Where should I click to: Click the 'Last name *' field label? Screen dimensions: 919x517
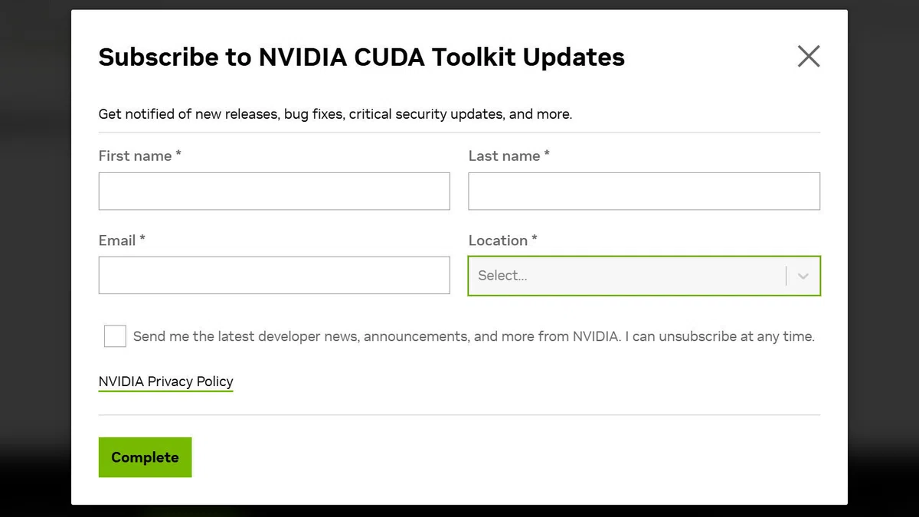coord(509,155)
